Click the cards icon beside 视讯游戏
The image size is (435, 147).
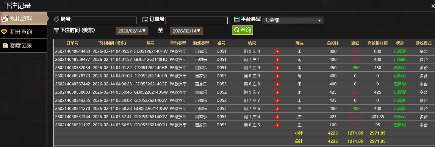pos(5,19)
